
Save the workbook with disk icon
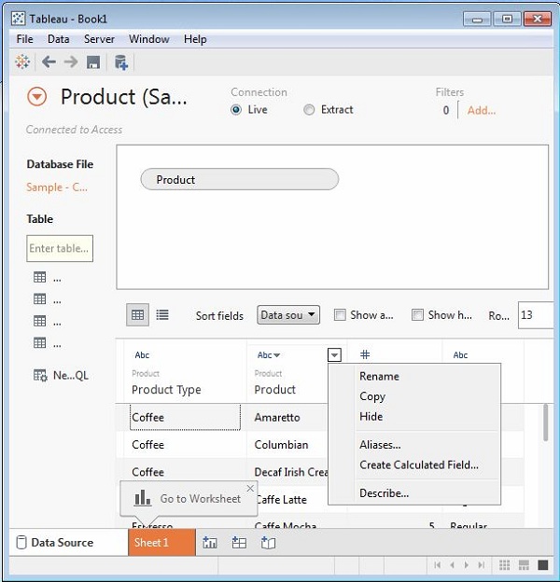click(x=93, y=62)
